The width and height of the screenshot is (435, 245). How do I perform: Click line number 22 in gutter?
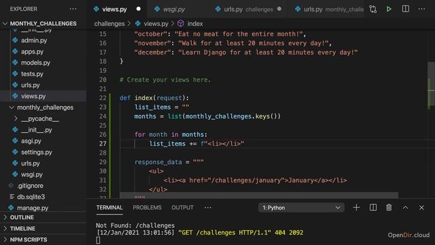pos(103,98)
